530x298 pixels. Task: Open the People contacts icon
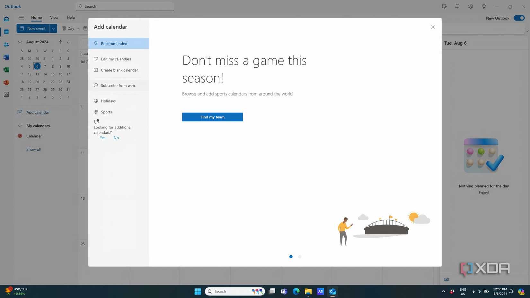tap(6, 45)
